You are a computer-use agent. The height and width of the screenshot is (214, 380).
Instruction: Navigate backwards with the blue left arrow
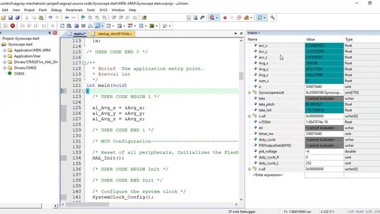[x=66, y=18]
